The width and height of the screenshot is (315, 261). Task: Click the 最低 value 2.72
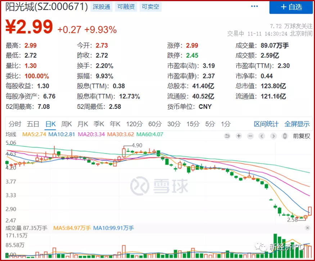coord(31,55)
